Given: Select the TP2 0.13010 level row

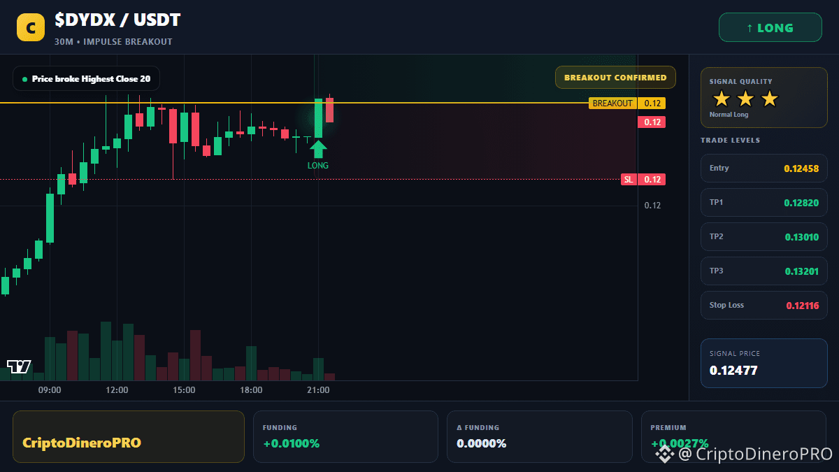Looking at the screenshot, I should pos(763,236).
